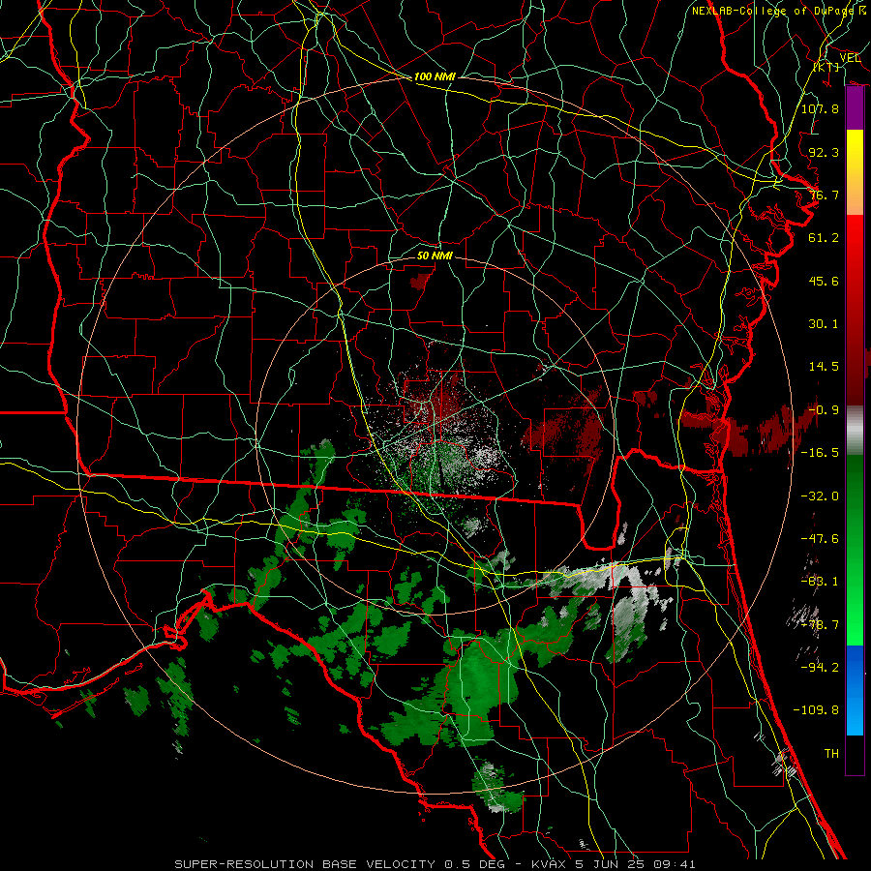Select the 92.3 legend value
The width and height of the screenshot is (871, 871).
click(824, 152)
